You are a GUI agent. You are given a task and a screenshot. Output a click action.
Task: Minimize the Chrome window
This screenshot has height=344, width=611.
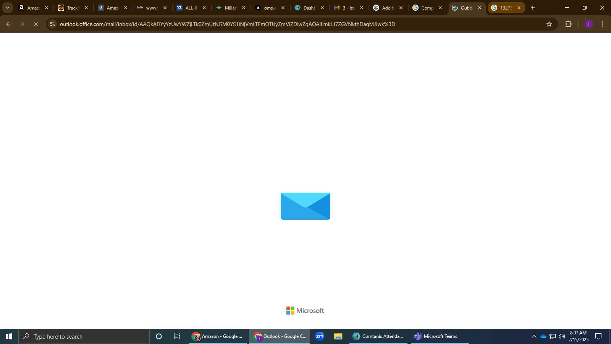coord(567,8)
